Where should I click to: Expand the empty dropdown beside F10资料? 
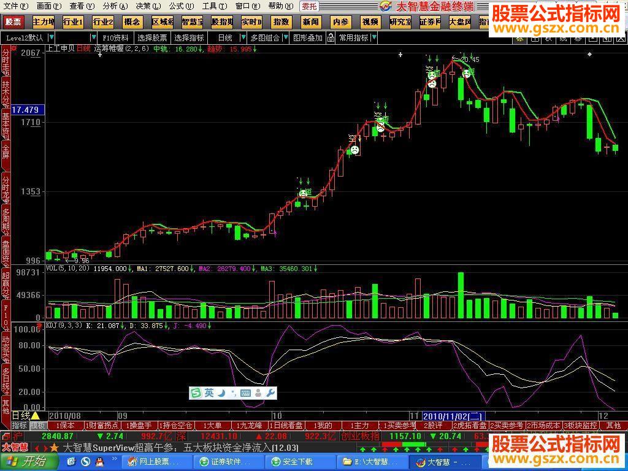pyautogui.click(x=94, y=37)
